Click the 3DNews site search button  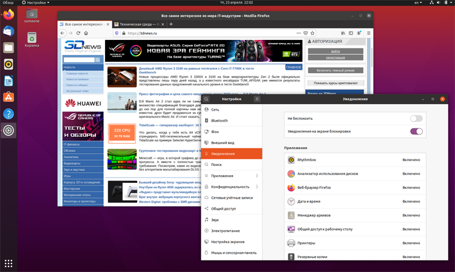tap(98, 60)
